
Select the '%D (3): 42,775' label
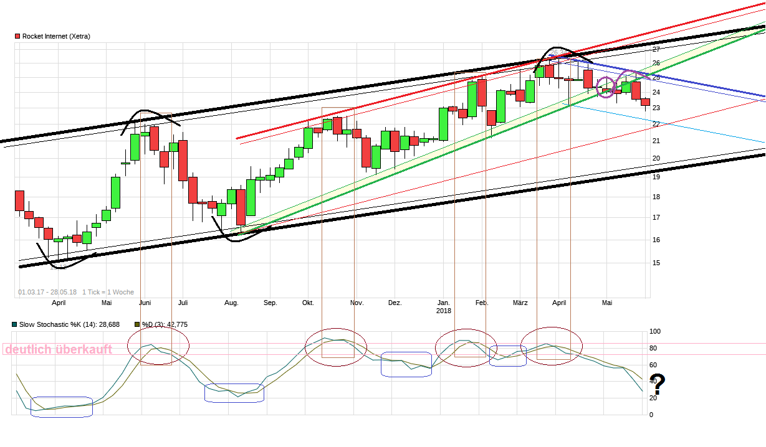pos(165,324)
